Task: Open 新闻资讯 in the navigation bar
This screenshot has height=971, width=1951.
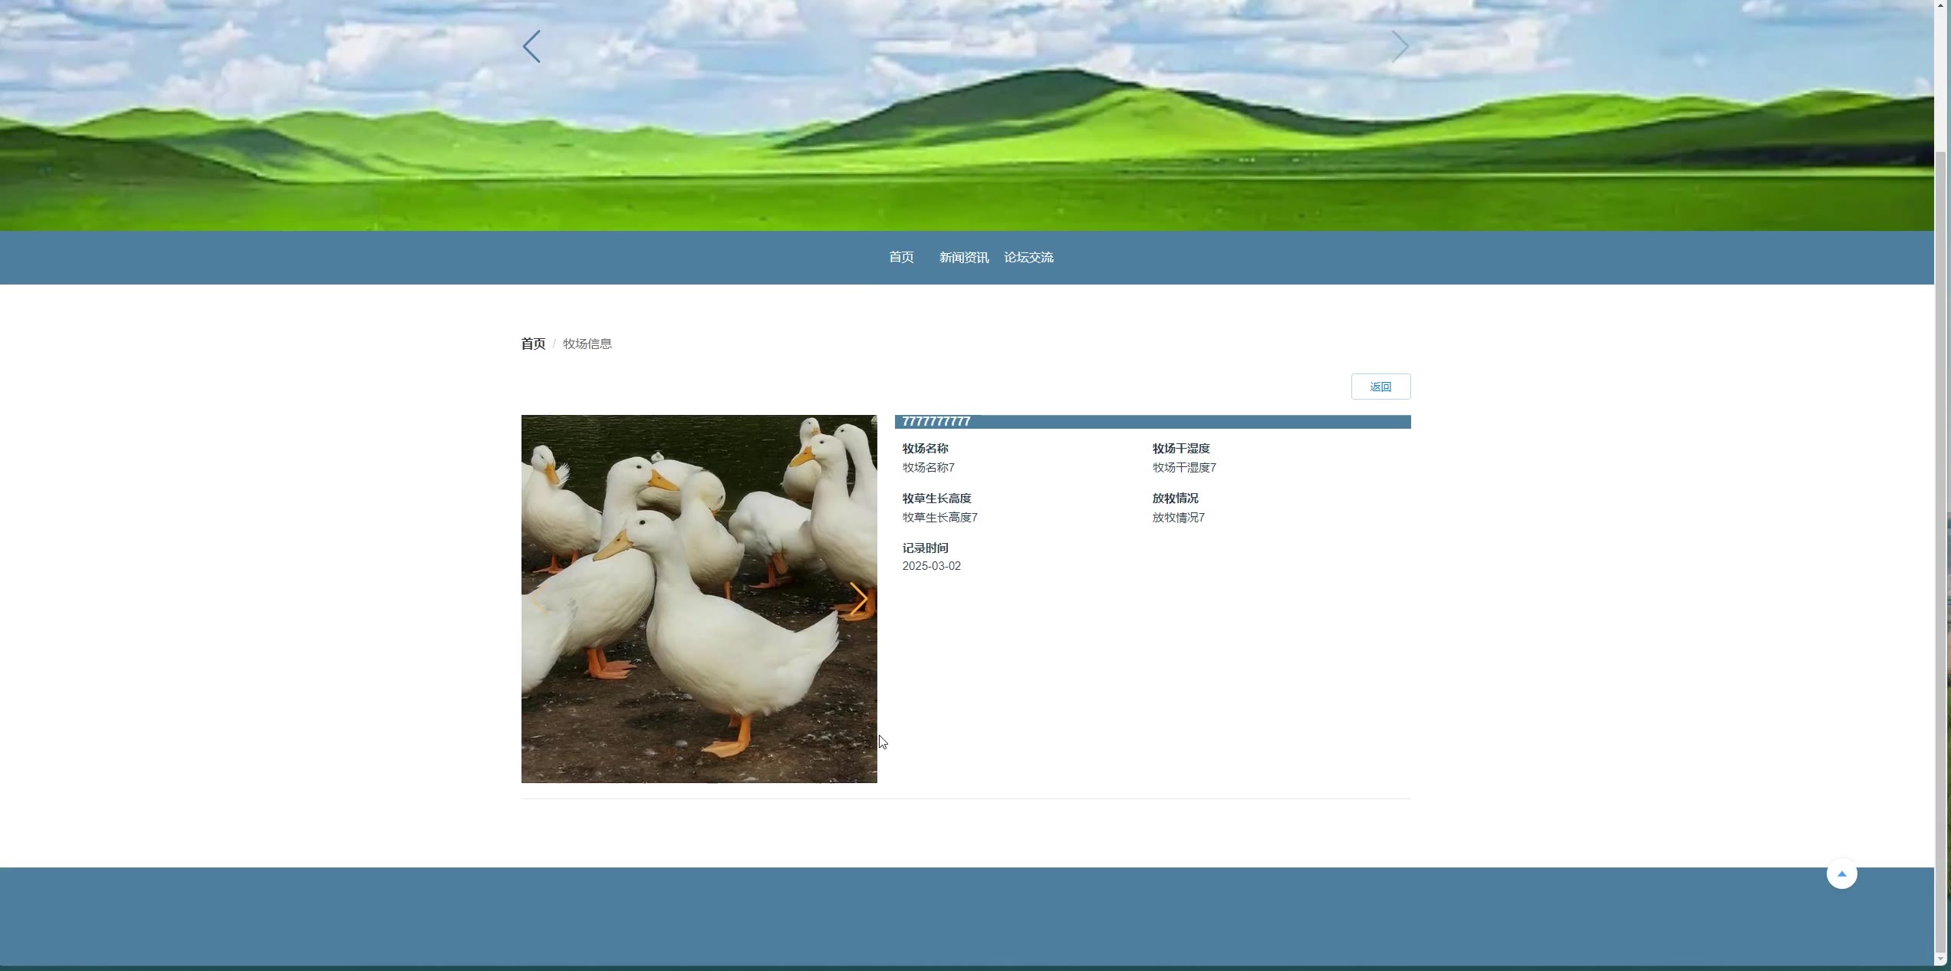Action: (963, 258)
